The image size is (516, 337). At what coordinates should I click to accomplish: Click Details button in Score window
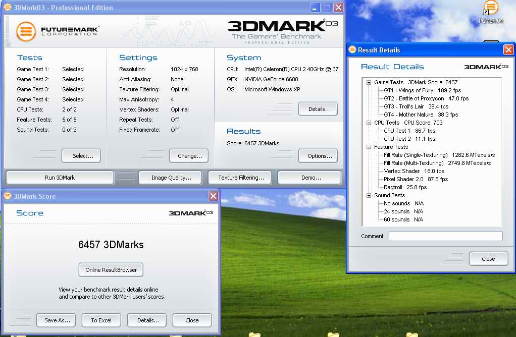click(x=147, y=320)
